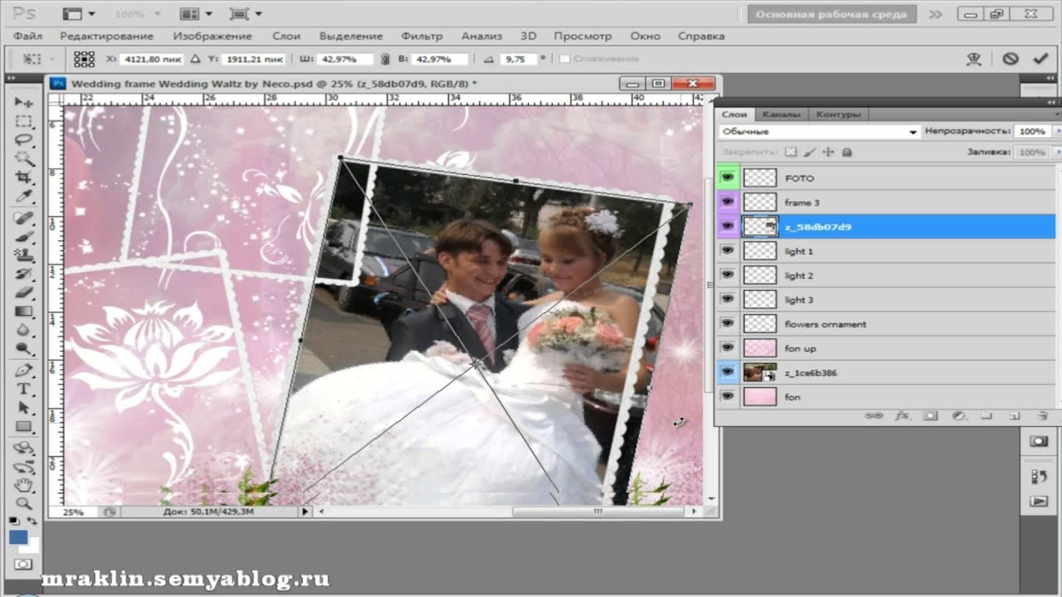Select the Zoom tool
The width and height of the screenshot is (1062, 597).
[23, 503]
